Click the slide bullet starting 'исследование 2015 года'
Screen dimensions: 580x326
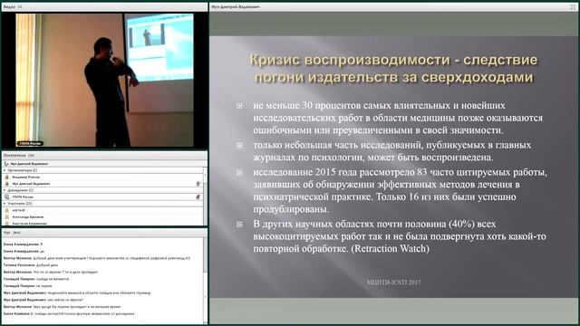[x=400, y=190]
